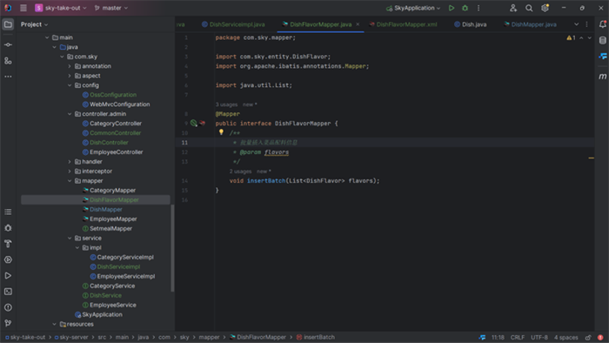
Task: Switch to DishServiceImpl.java tab
Action: 233,24
